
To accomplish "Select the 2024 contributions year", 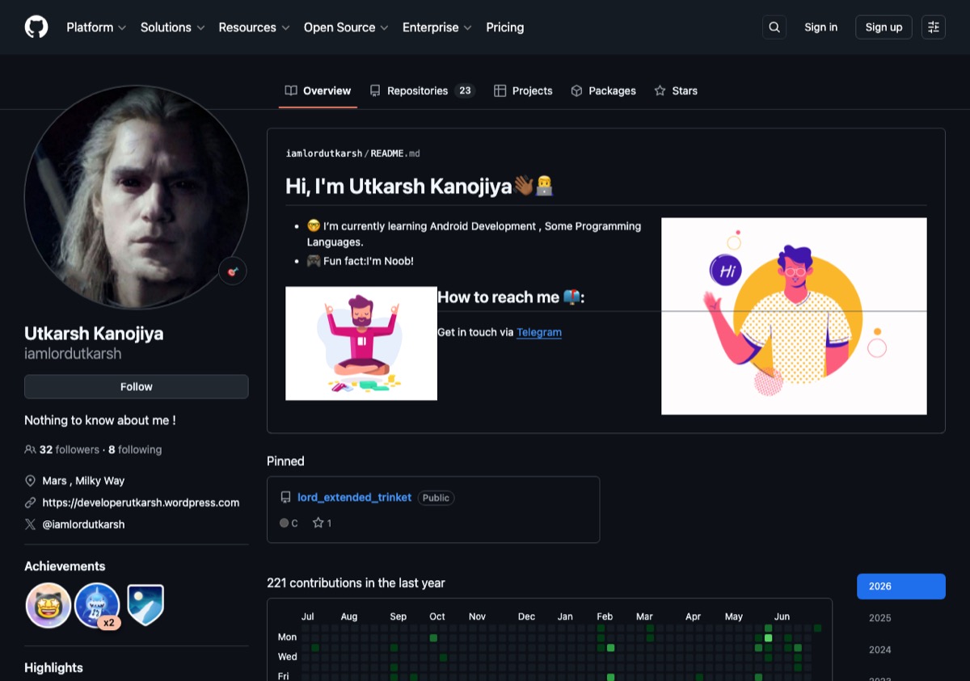I will 901,649.
